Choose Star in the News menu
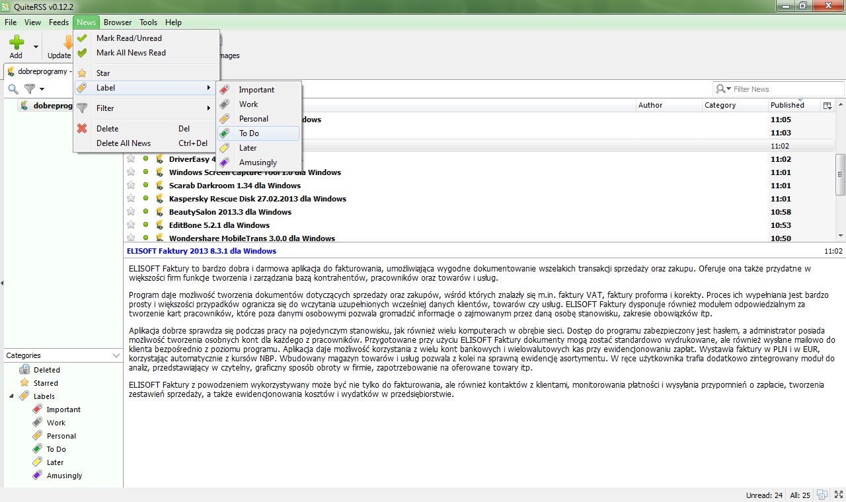 click(x=146, y=73)
